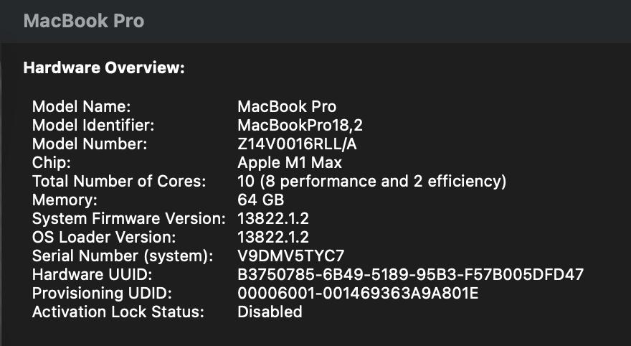This screenshot has width=631, height=346.
Task: Click the Hardware UUID label
Action: pyautogui.click(x=92, y=274)
